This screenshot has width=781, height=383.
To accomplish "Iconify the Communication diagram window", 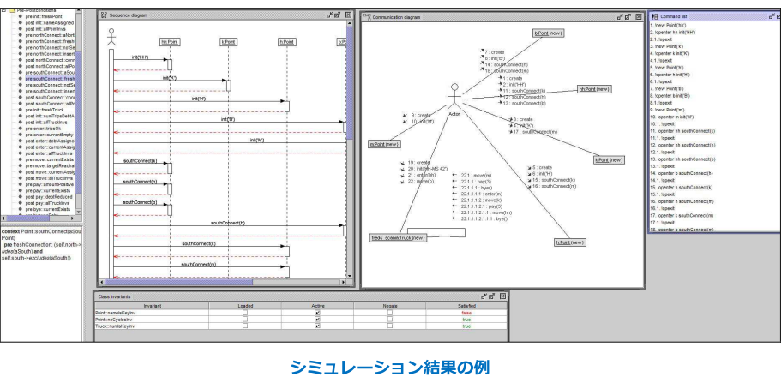I will (x=620, y=16).
